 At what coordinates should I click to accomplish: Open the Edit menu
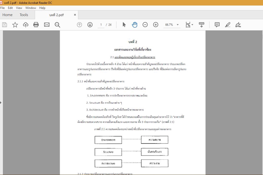click(x=10, y=8)
